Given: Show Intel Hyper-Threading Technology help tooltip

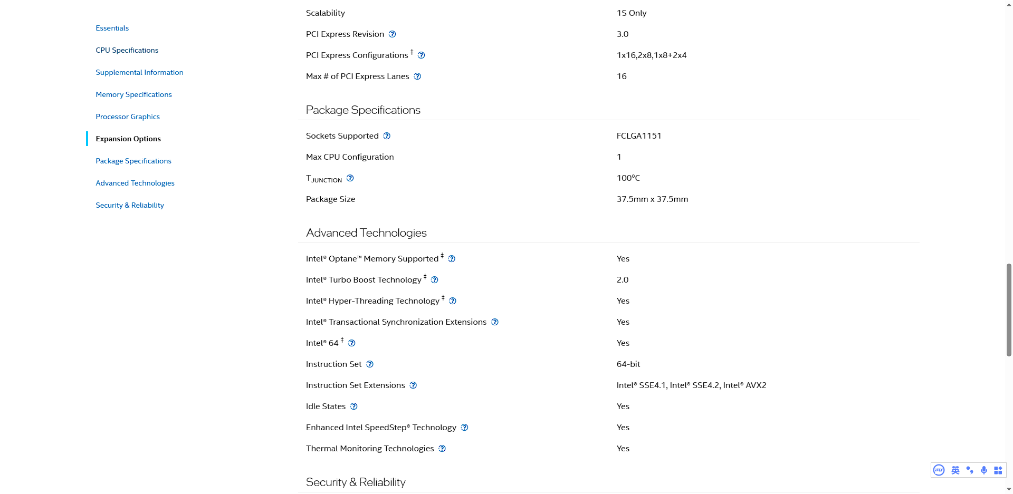Looking at the screenshot, I should (x=453, y=301).
